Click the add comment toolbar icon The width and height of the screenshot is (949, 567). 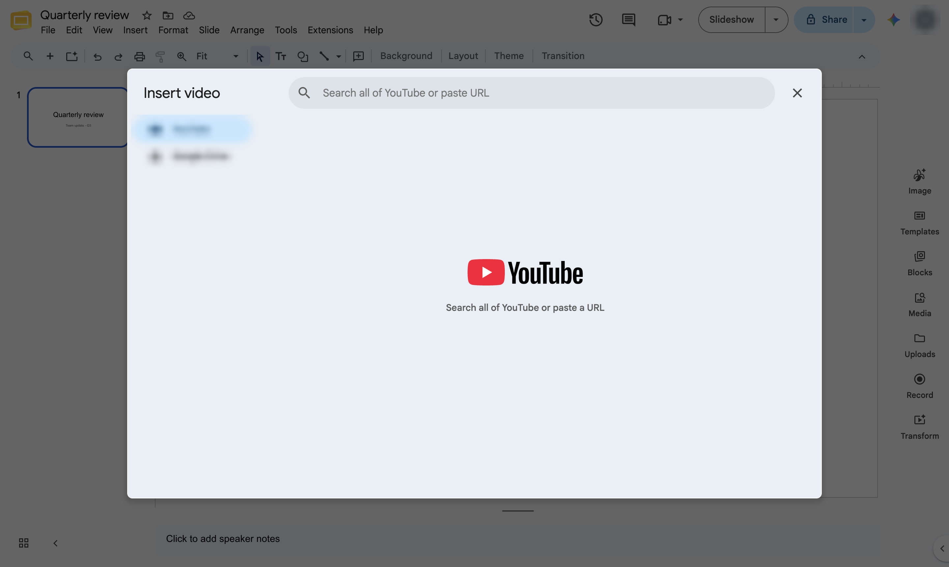[x=358, y=57]
